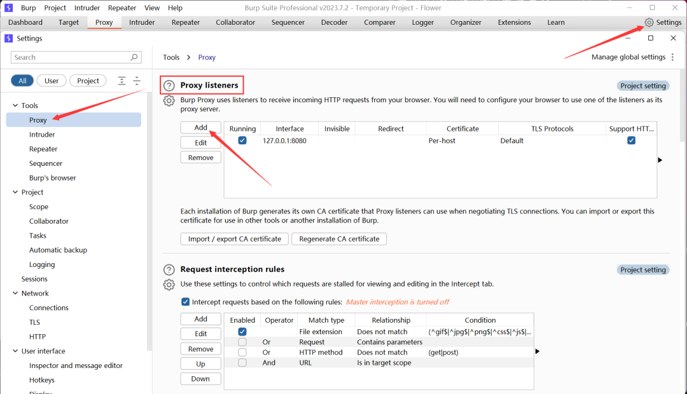687x394 pixels.
Task: Switch to the Repeater tab
Action: point(186,22)
